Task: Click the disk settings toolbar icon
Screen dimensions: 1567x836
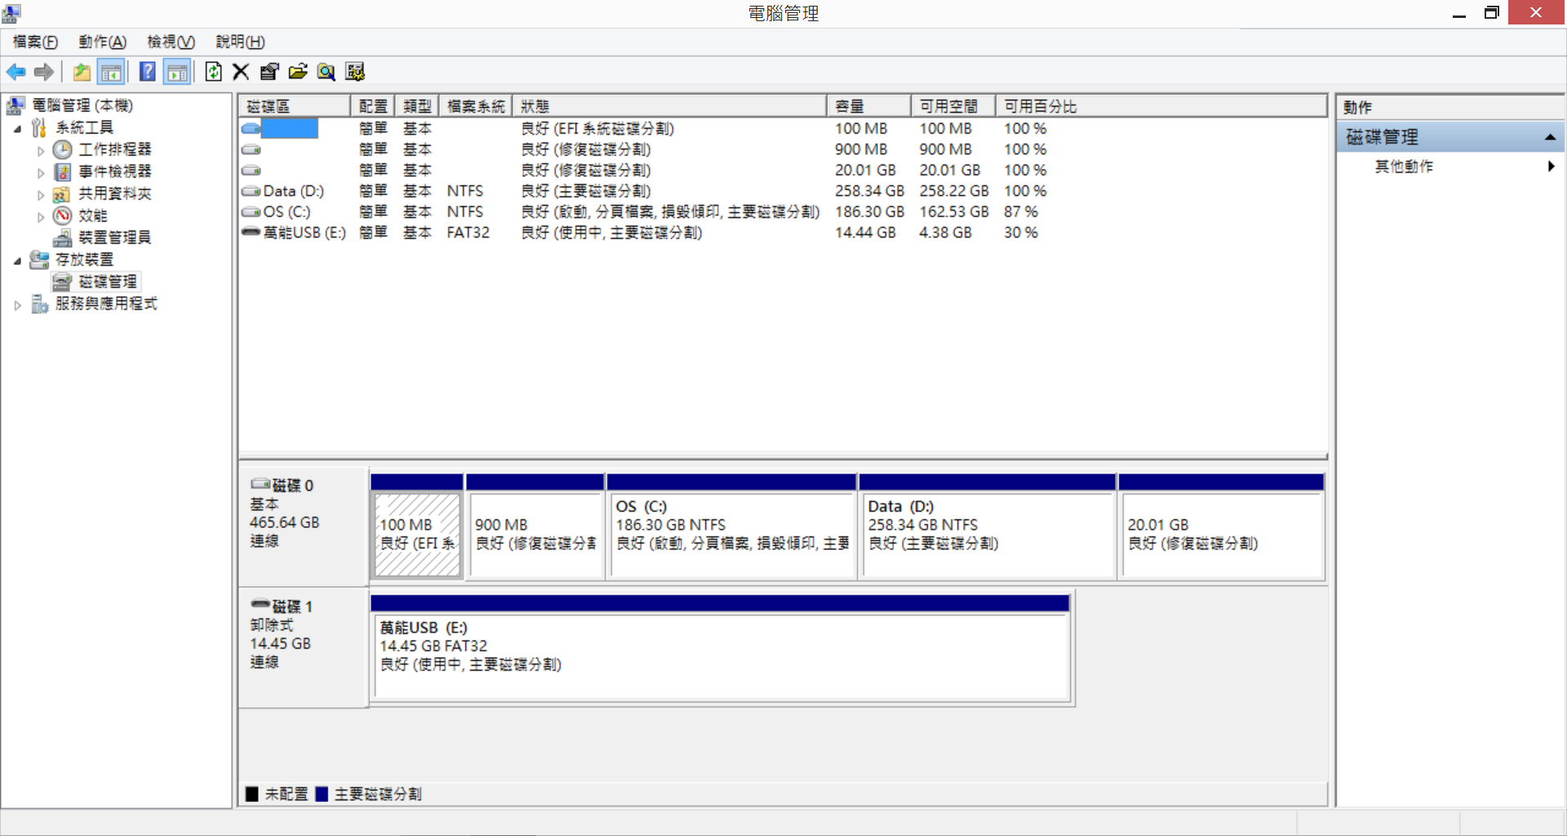Action: pos(355,72)
